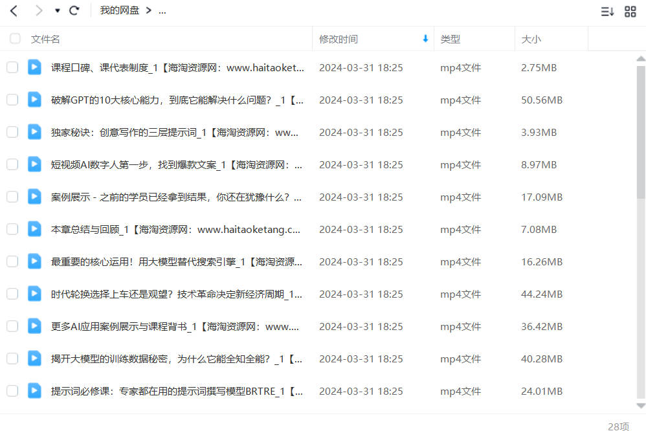Click the 8.97MB size cell

coord(539,165)
